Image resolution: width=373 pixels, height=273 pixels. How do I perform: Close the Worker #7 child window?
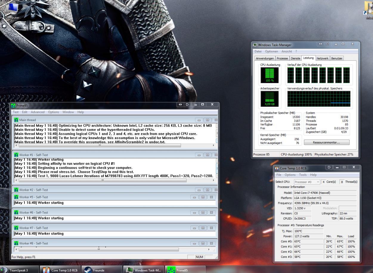tap(212, 228)
